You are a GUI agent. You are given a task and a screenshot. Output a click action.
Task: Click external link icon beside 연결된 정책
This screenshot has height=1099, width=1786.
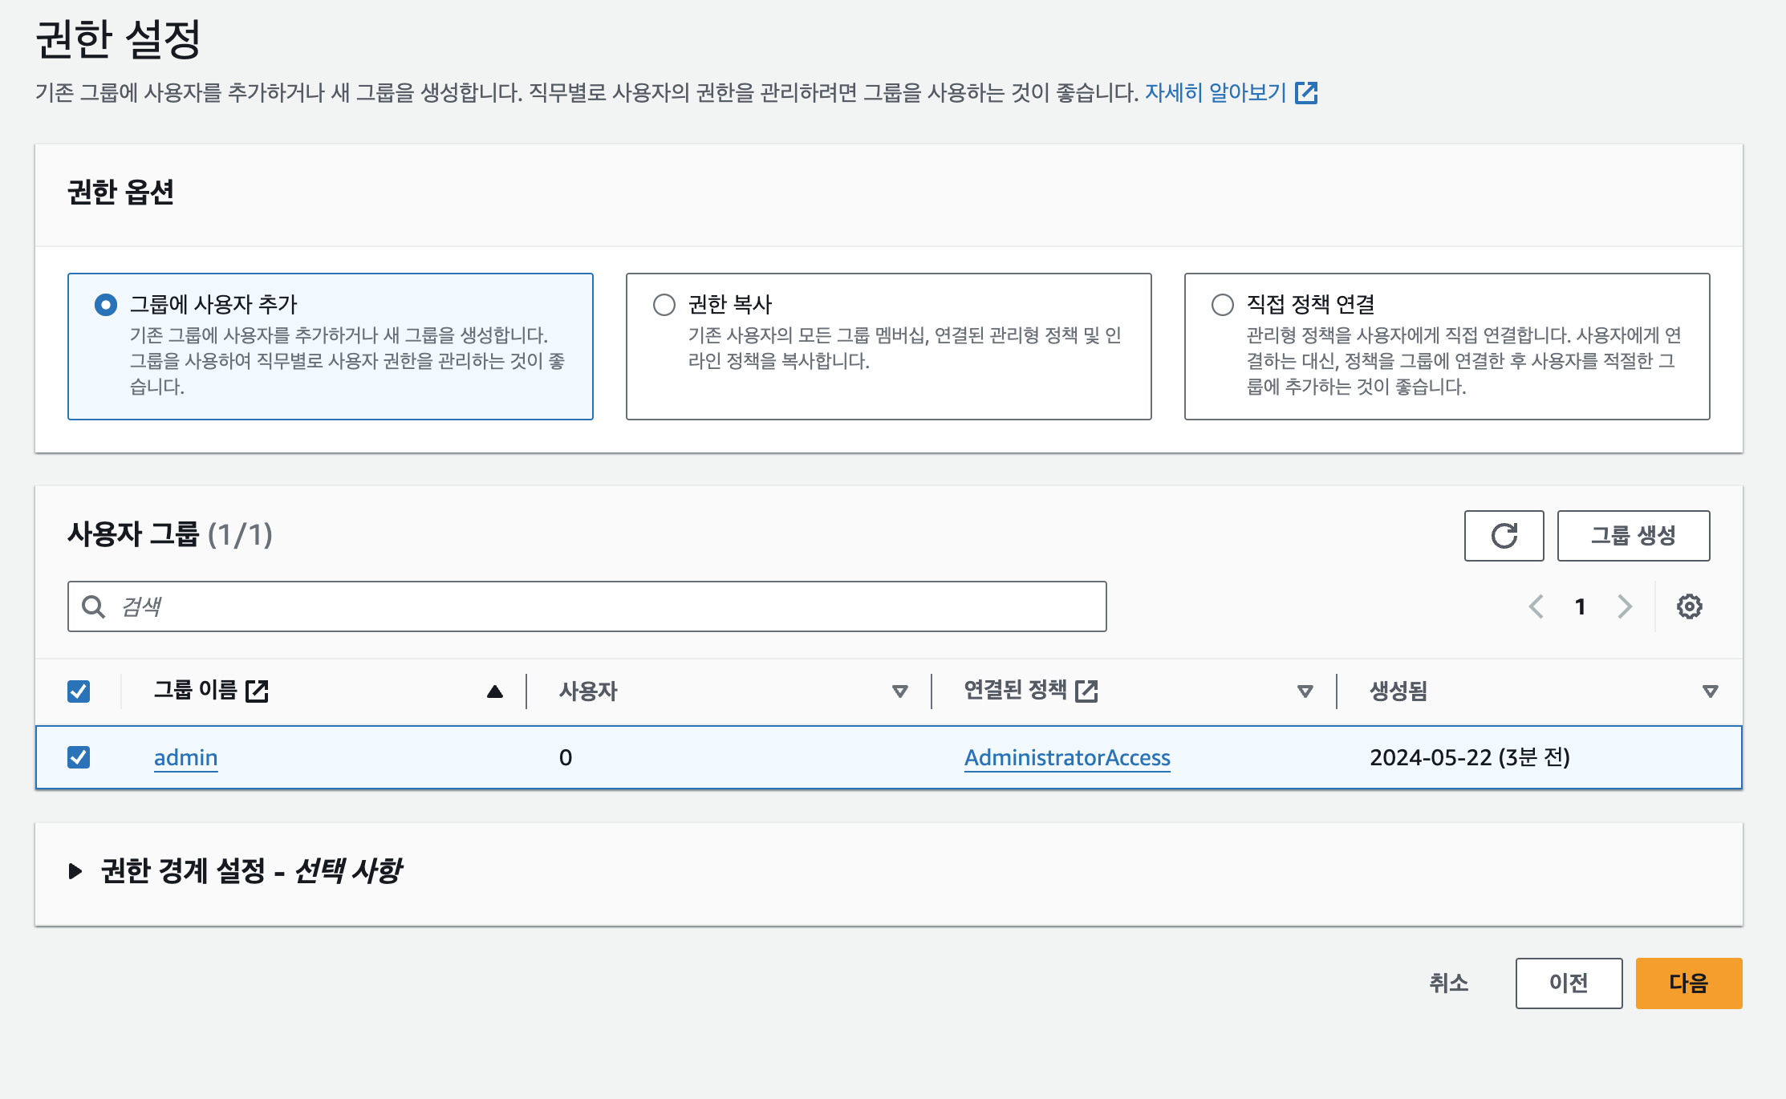[x=1086, y=691]
